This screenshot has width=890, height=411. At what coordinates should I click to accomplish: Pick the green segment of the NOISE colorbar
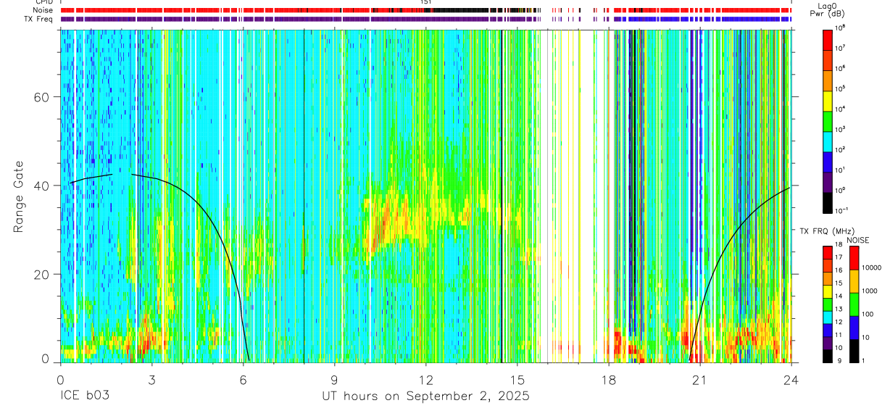click(853, 304)
